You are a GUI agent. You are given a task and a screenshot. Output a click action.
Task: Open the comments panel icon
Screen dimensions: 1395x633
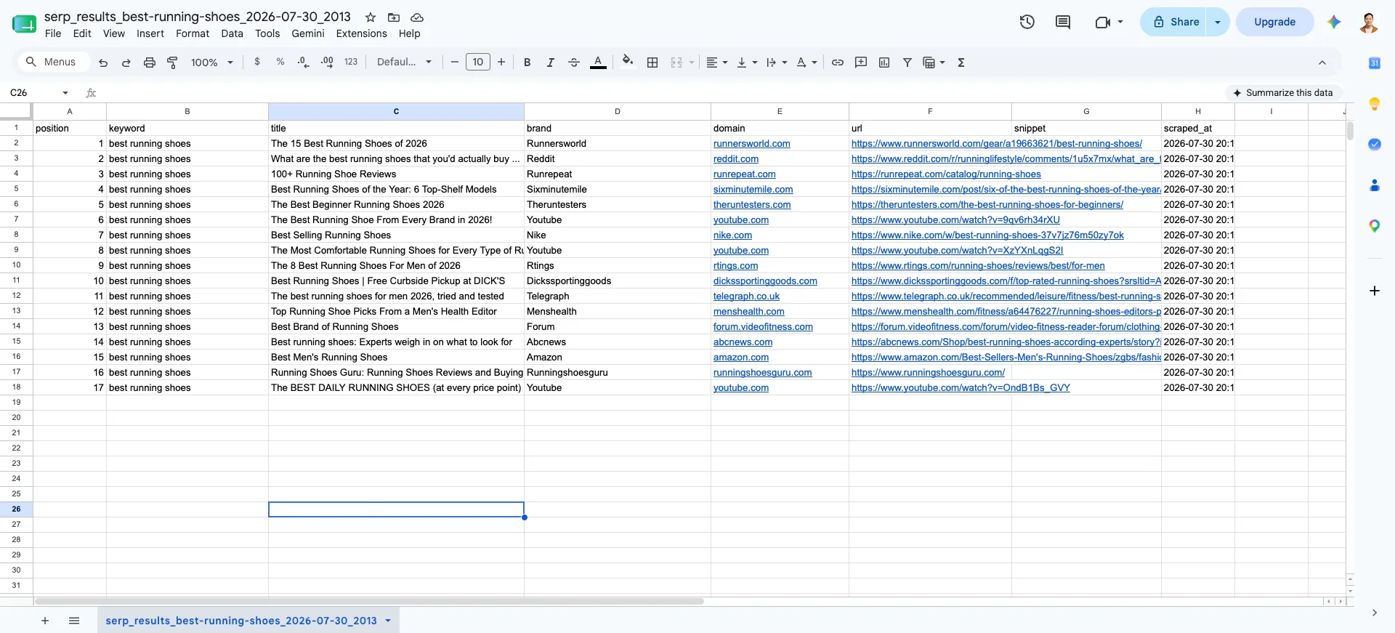click(1063, 22)
